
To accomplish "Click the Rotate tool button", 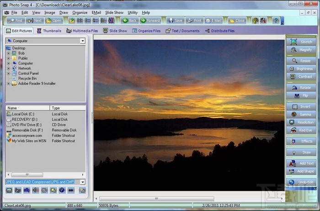I will (x=301, y=88).
